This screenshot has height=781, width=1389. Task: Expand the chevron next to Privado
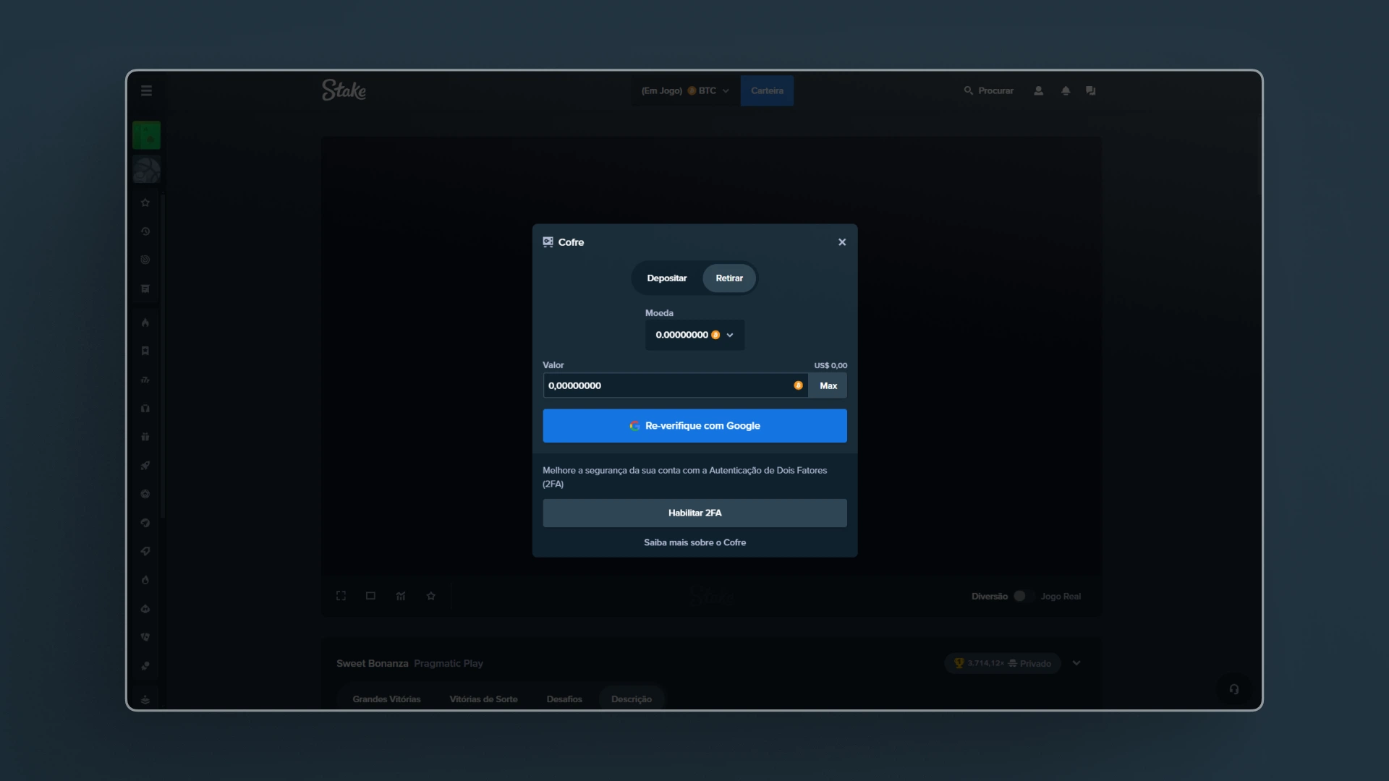tap(1076, 663)
